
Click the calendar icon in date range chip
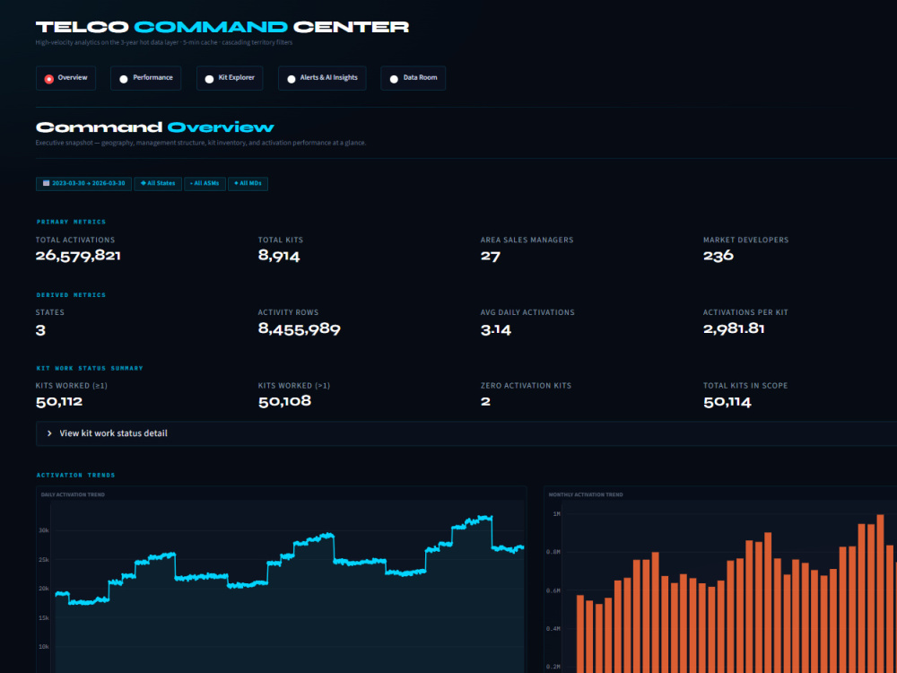click(x=47, y=183)
